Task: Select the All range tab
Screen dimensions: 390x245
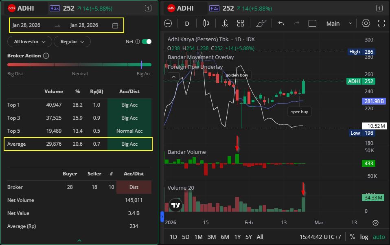Action: coord(260,237)
